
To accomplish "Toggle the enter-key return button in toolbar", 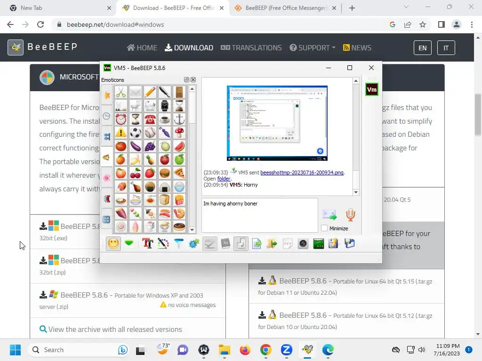I will pos(241,244).
